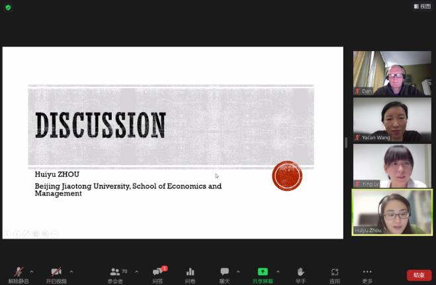Image resolution: width=436 pixels, height=285 pixels.
Task: Click the red 结束 end meeting button
Action: tap(419, 275)
